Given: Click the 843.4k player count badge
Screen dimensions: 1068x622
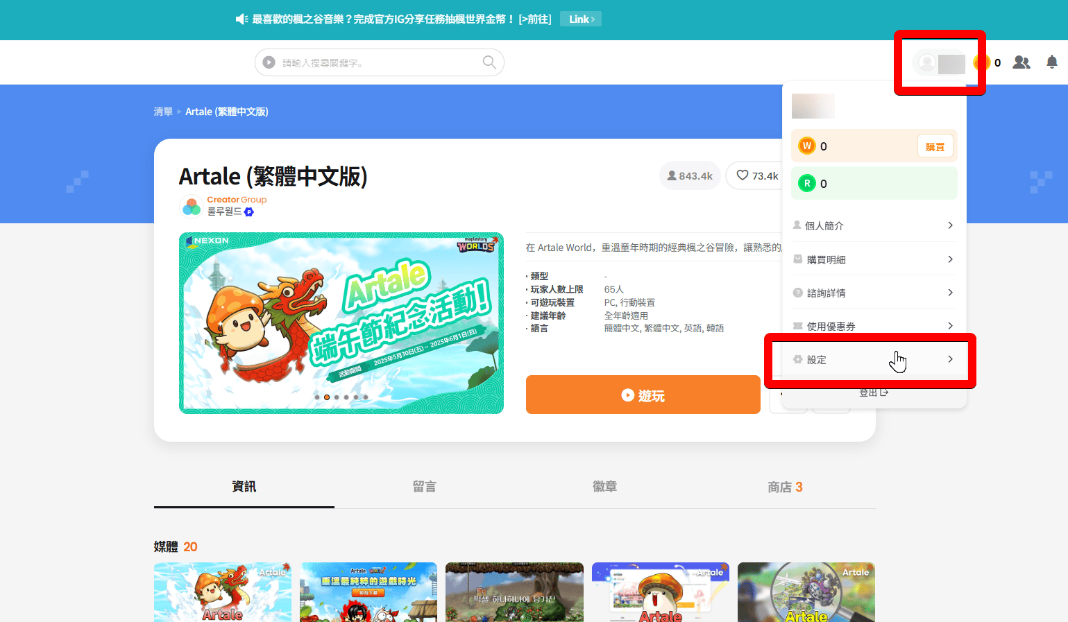Looking at the screenshot, I should (690, 175).
